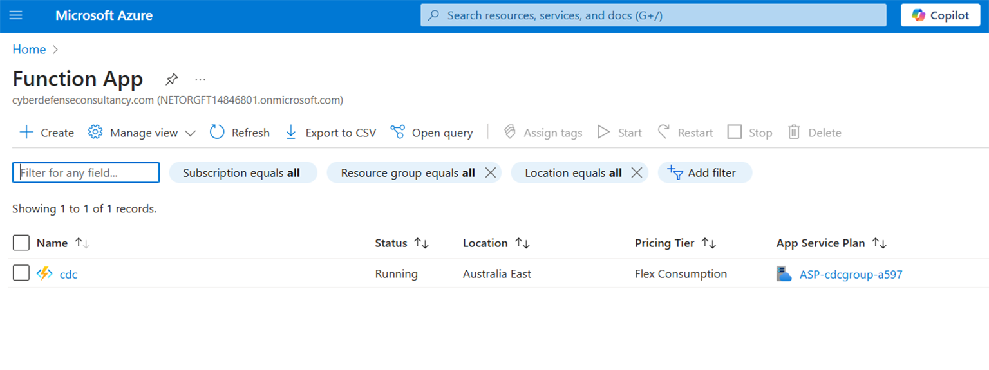
Task: Pin the Function App page
Action: 171,79
